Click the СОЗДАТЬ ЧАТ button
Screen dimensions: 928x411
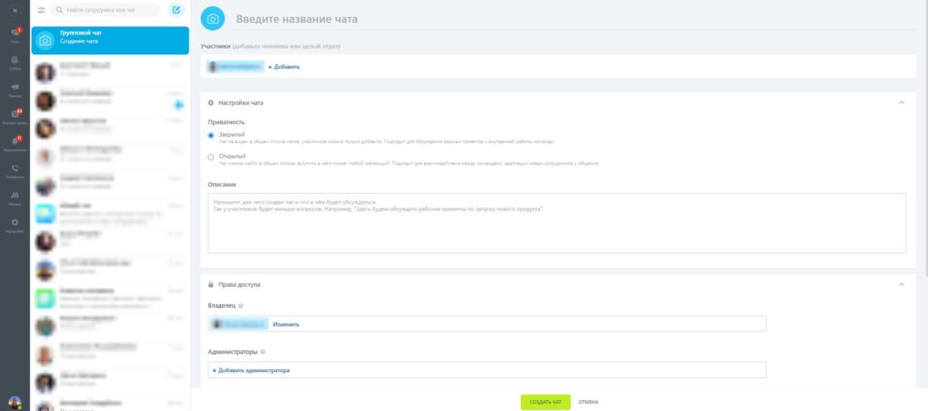[546, 402]
